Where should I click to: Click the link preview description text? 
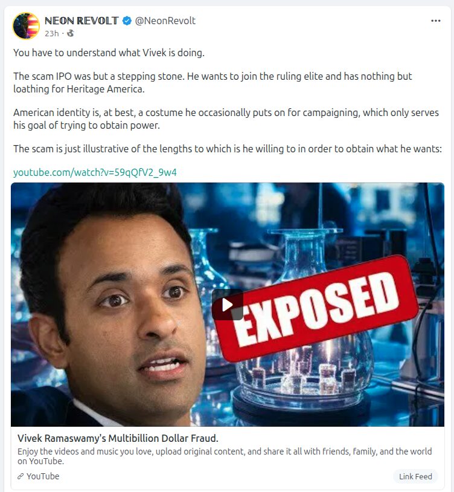coord(225,456)
